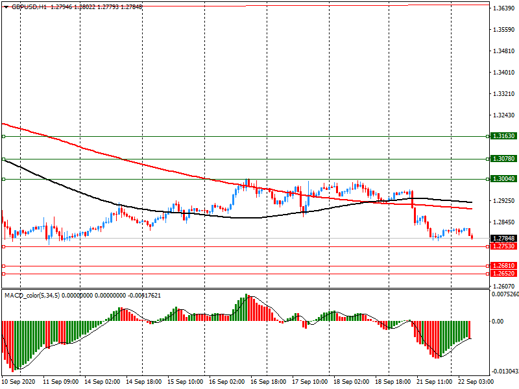Select the 1.26810 red support price label
This screenshot has height=389, width=519.
(x=503, y=266)
